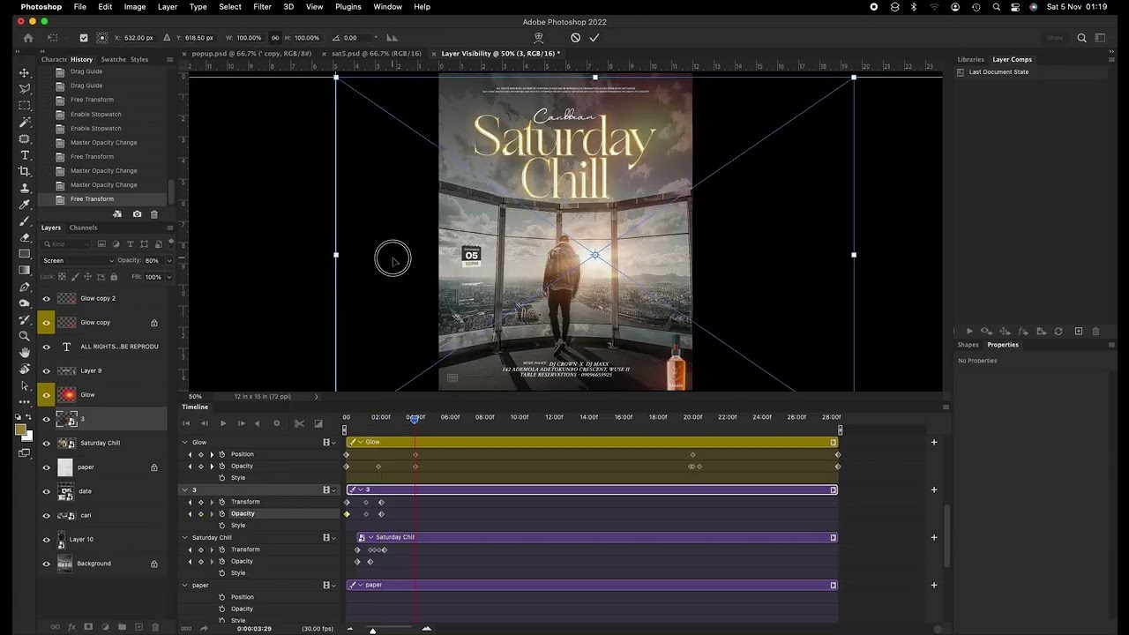
Task: Collapse the 3 track in the timeline
Action: [x=185, y=490]
